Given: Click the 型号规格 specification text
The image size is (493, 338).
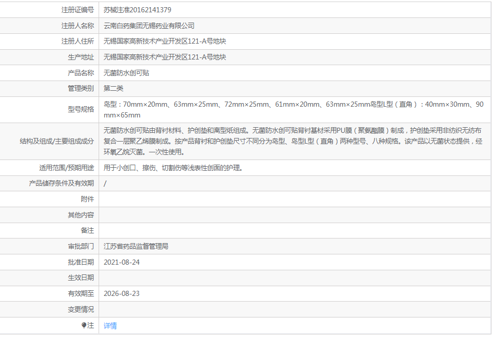Looking at the screenshot, I should pyautogui.click(x=293, y=110).
